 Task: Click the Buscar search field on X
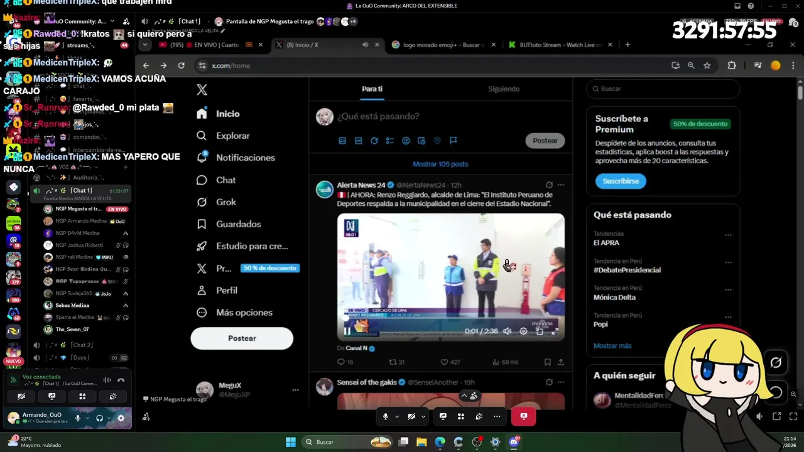pos(663,89)
